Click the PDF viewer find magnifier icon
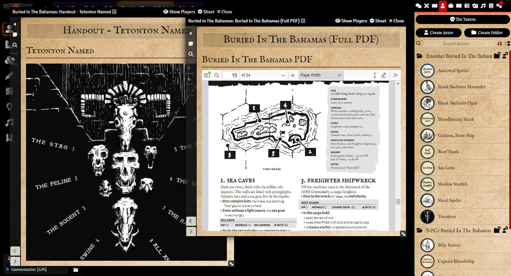The image size is (511, 276). [x=217, y=75]
